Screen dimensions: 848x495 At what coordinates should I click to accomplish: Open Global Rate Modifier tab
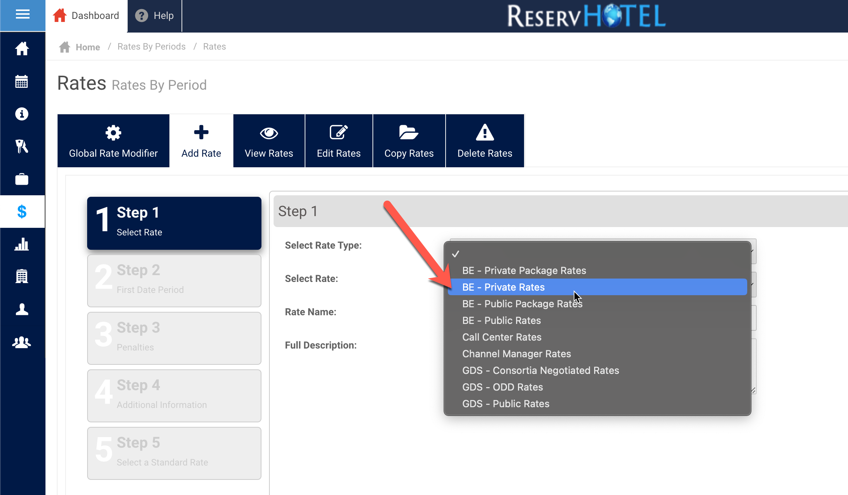click(113, 141)
